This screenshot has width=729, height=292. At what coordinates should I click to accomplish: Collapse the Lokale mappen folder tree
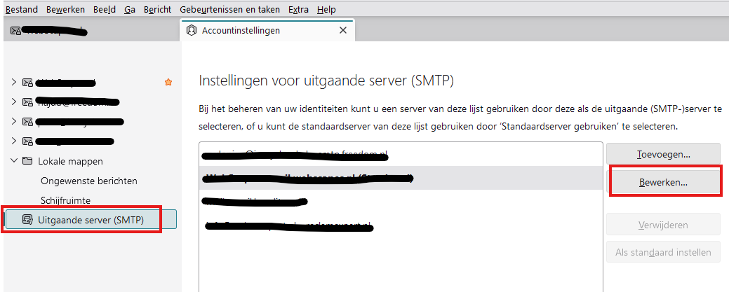(14, 161)
